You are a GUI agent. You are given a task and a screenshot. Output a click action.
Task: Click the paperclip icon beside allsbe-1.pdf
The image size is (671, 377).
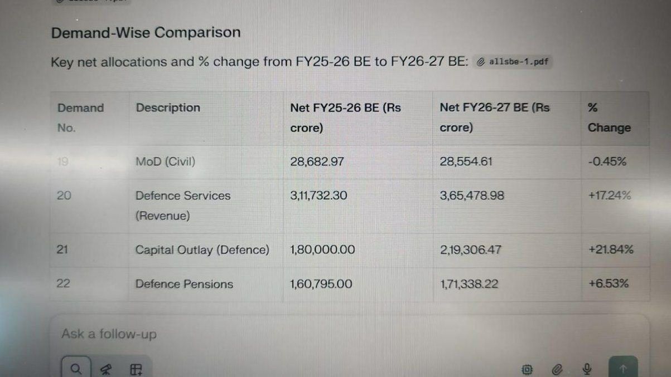[x=481, y=62]
